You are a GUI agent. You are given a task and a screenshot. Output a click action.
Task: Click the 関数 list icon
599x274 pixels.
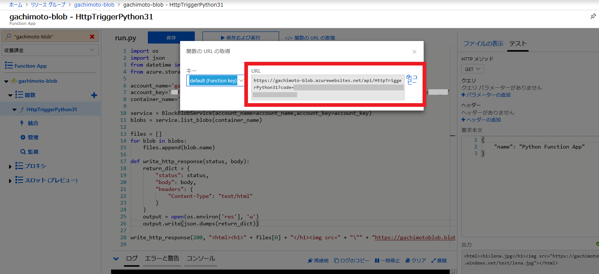19,95
